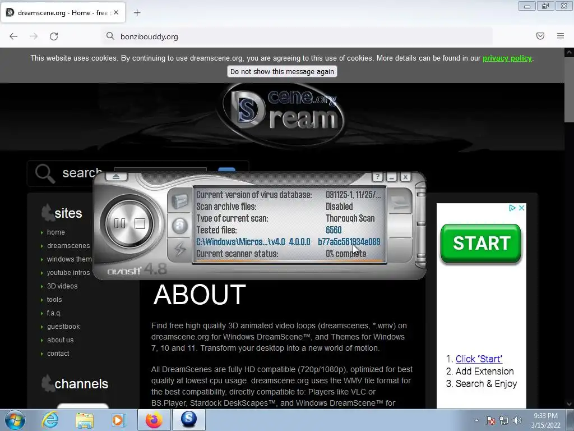Go back in Firefox
The width and height of the screenshot is (574, 431).
(13, 36)
